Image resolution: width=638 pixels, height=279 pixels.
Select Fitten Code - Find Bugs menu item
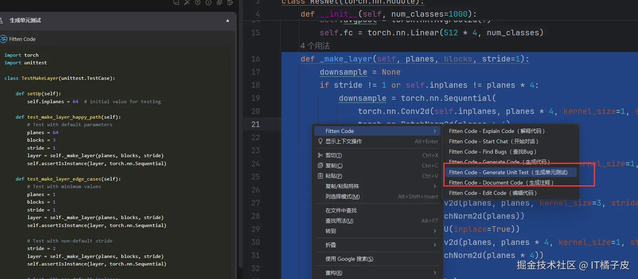pyautogui.click(x=511, y=152)
